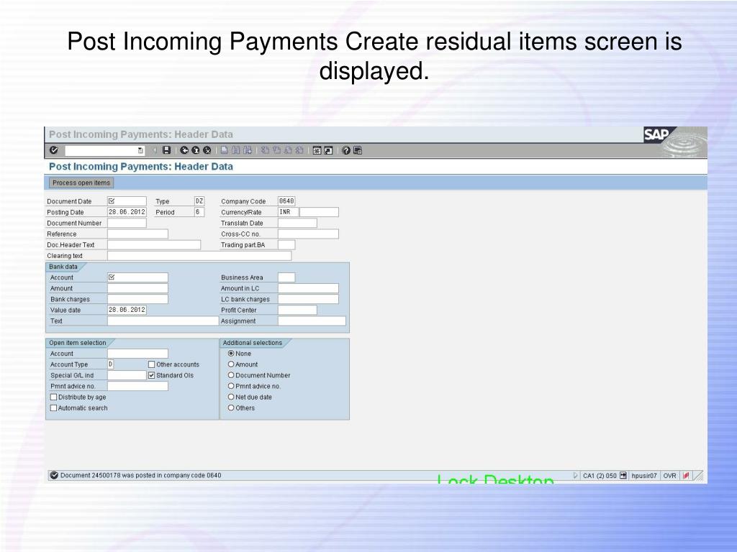The height and width of the screenshot is (552, 737).
Task: Enable the Automatic search checkbox
Action: (53, 408)
